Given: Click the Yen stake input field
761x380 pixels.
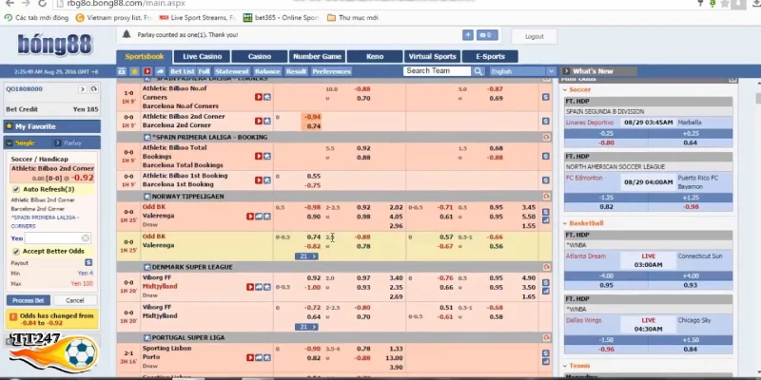Looking at the screenshot, I should click(57, 238).
